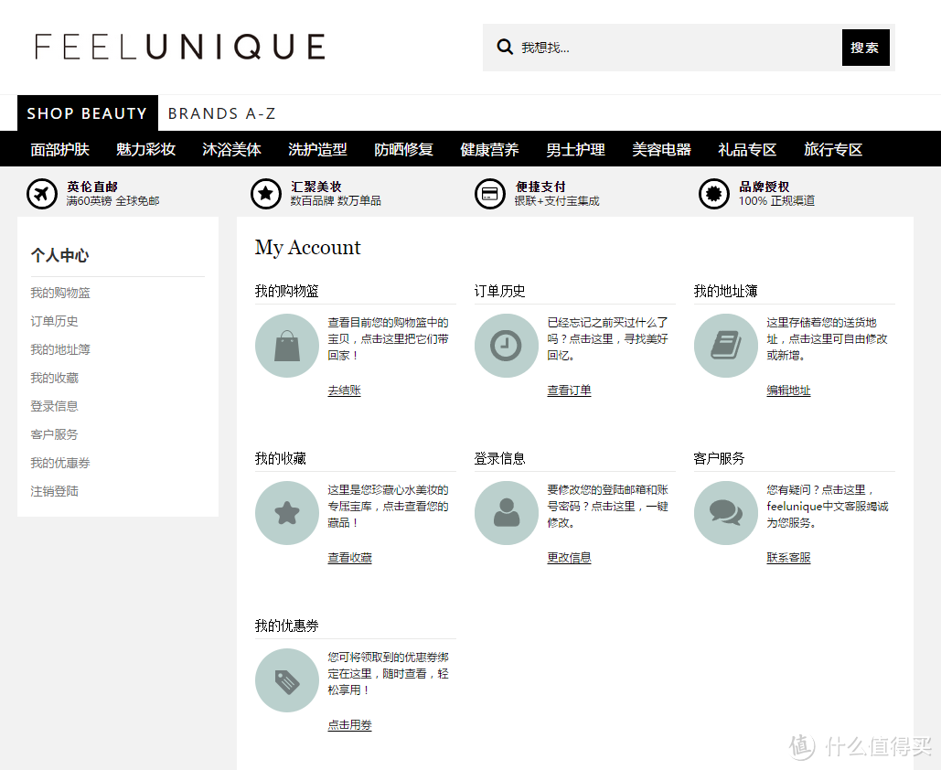The height and width of the screenshot is (770, 941).
Task: Click the 去结账 link
Action: (x=345, y=390)
